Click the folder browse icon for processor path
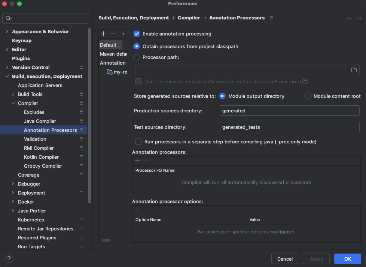The image size is (366, 267). (354, 70)
